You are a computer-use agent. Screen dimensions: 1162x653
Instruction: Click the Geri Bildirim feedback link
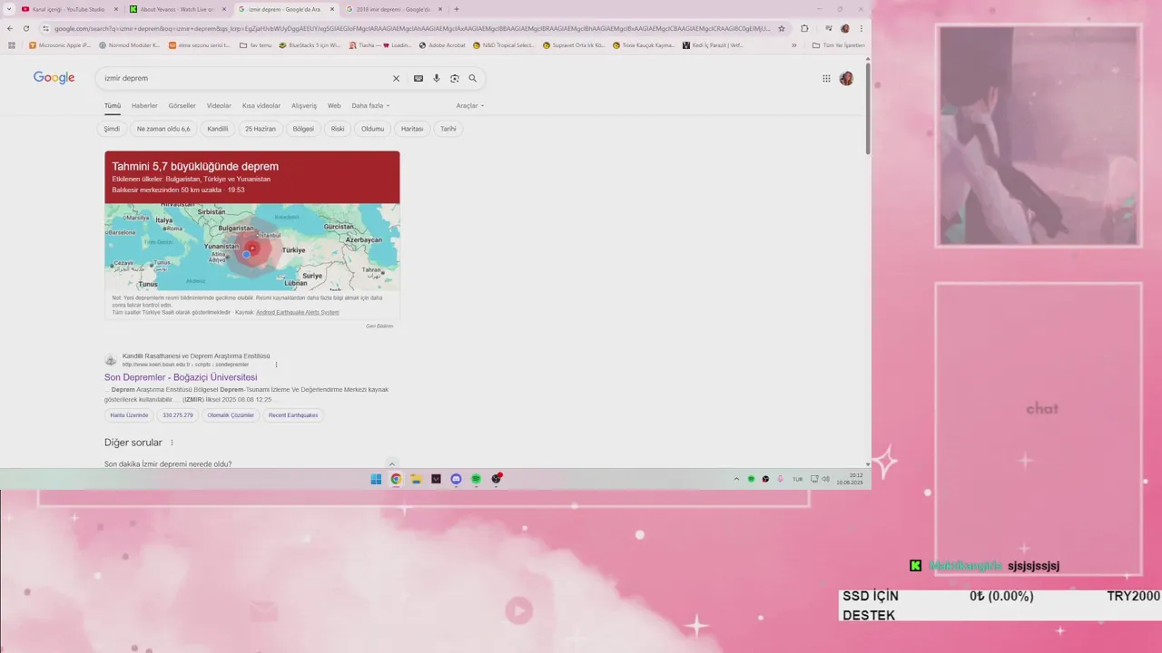379,326
